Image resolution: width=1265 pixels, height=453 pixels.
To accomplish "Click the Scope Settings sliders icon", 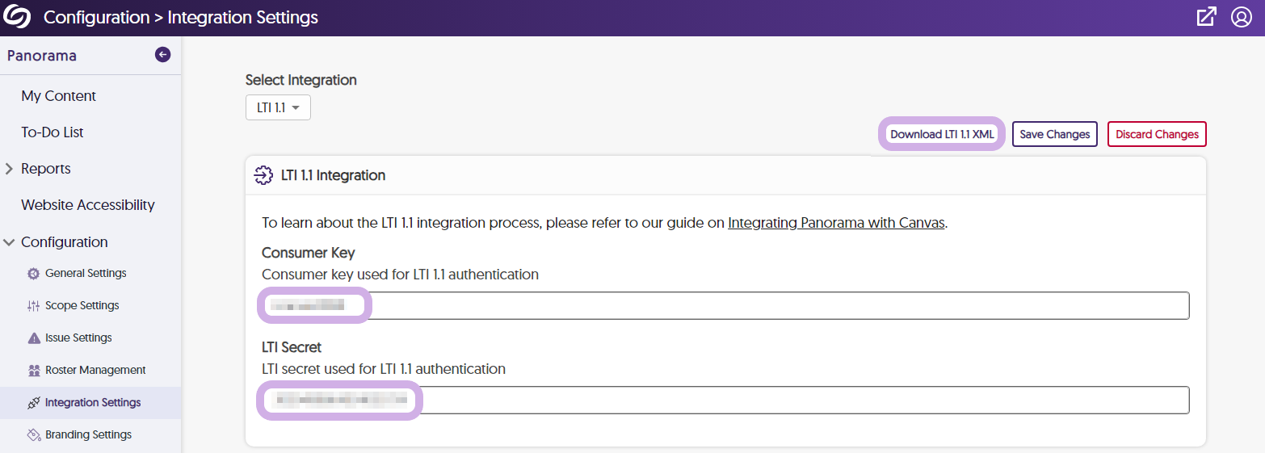I will click(33, 306).
